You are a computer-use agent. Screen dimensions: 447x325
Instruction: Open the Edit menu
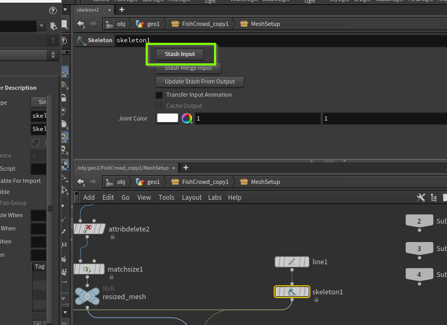point(108,197)
